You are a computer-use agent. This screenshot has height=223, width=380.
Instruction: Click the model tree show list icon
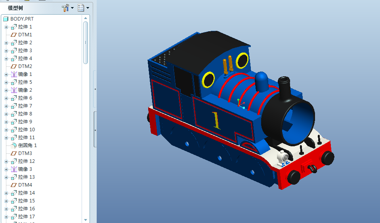pyautogui.click(x=81, y=8)
